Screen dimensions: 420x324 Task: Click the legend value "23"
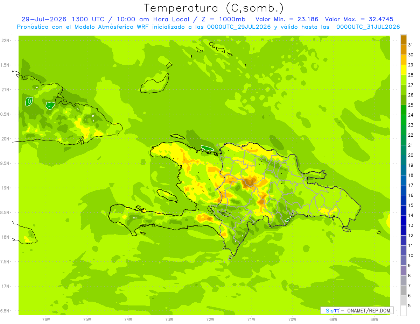pyautogui.click(x=411, y=125)
